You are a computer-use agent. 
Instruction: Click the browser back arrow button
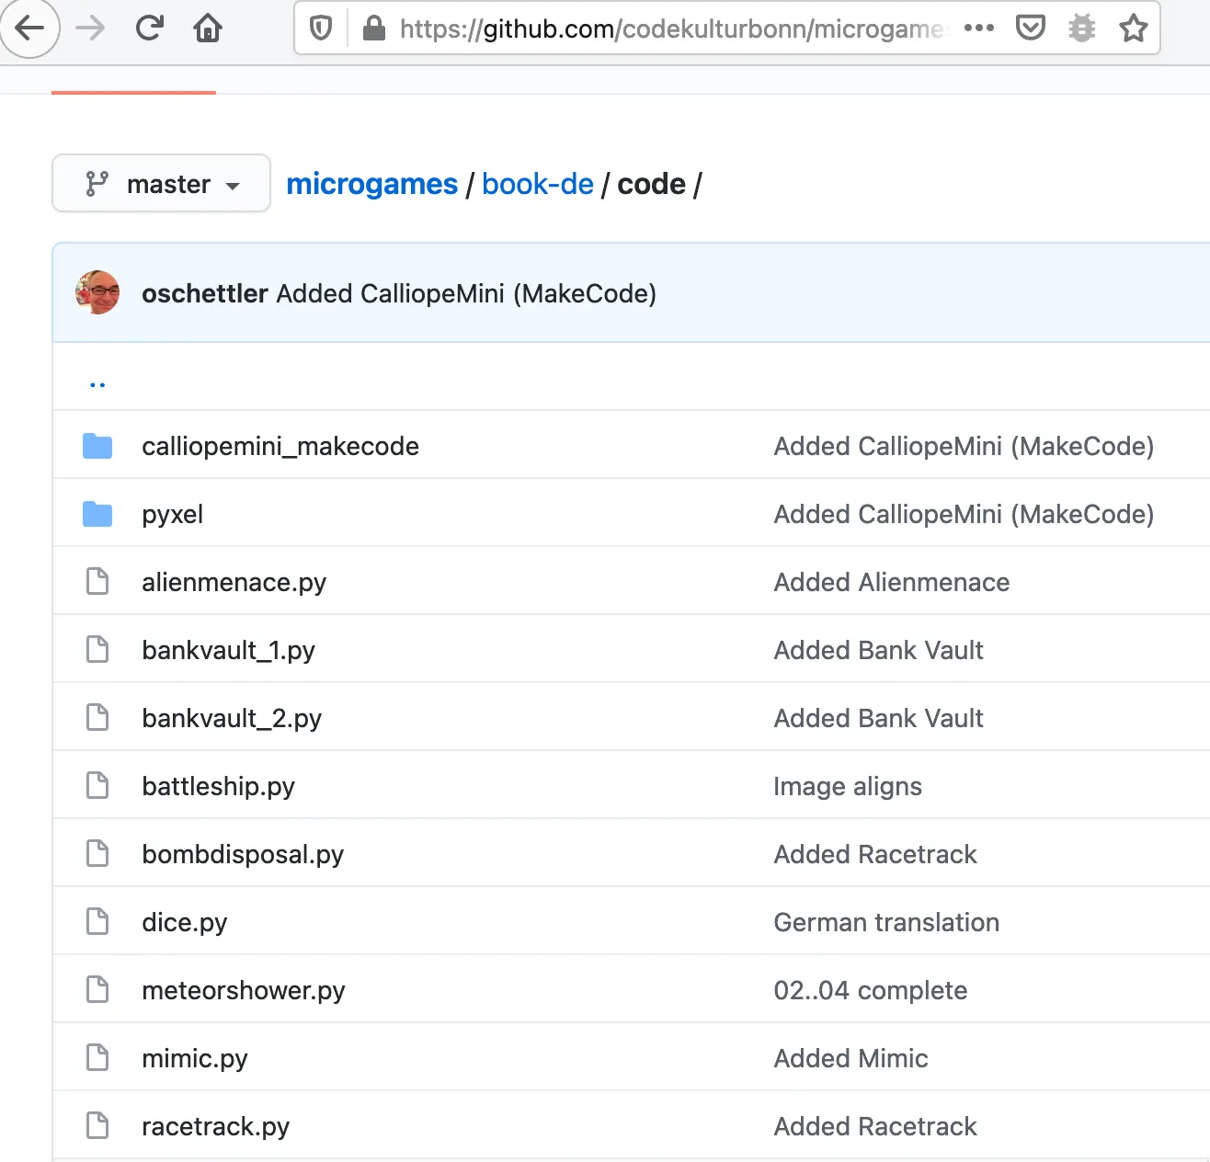pos(29,28)
